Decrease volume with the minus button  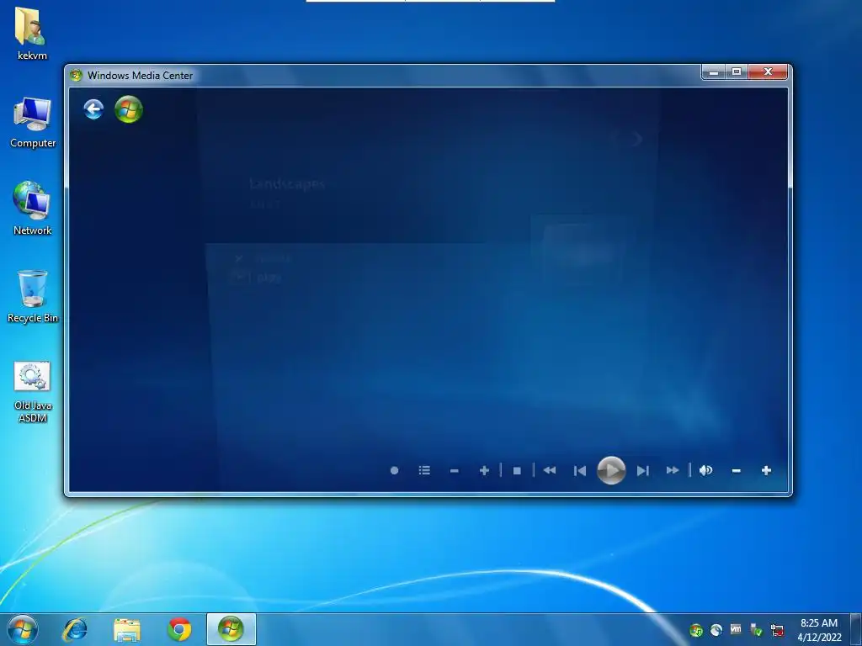736,471
